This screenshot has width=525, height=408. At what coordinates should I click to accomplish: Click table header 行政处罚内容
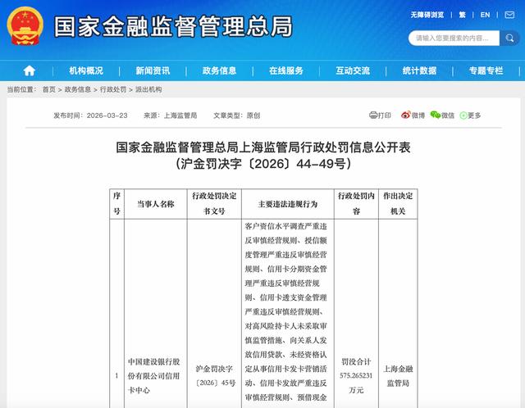pos(356,203)
